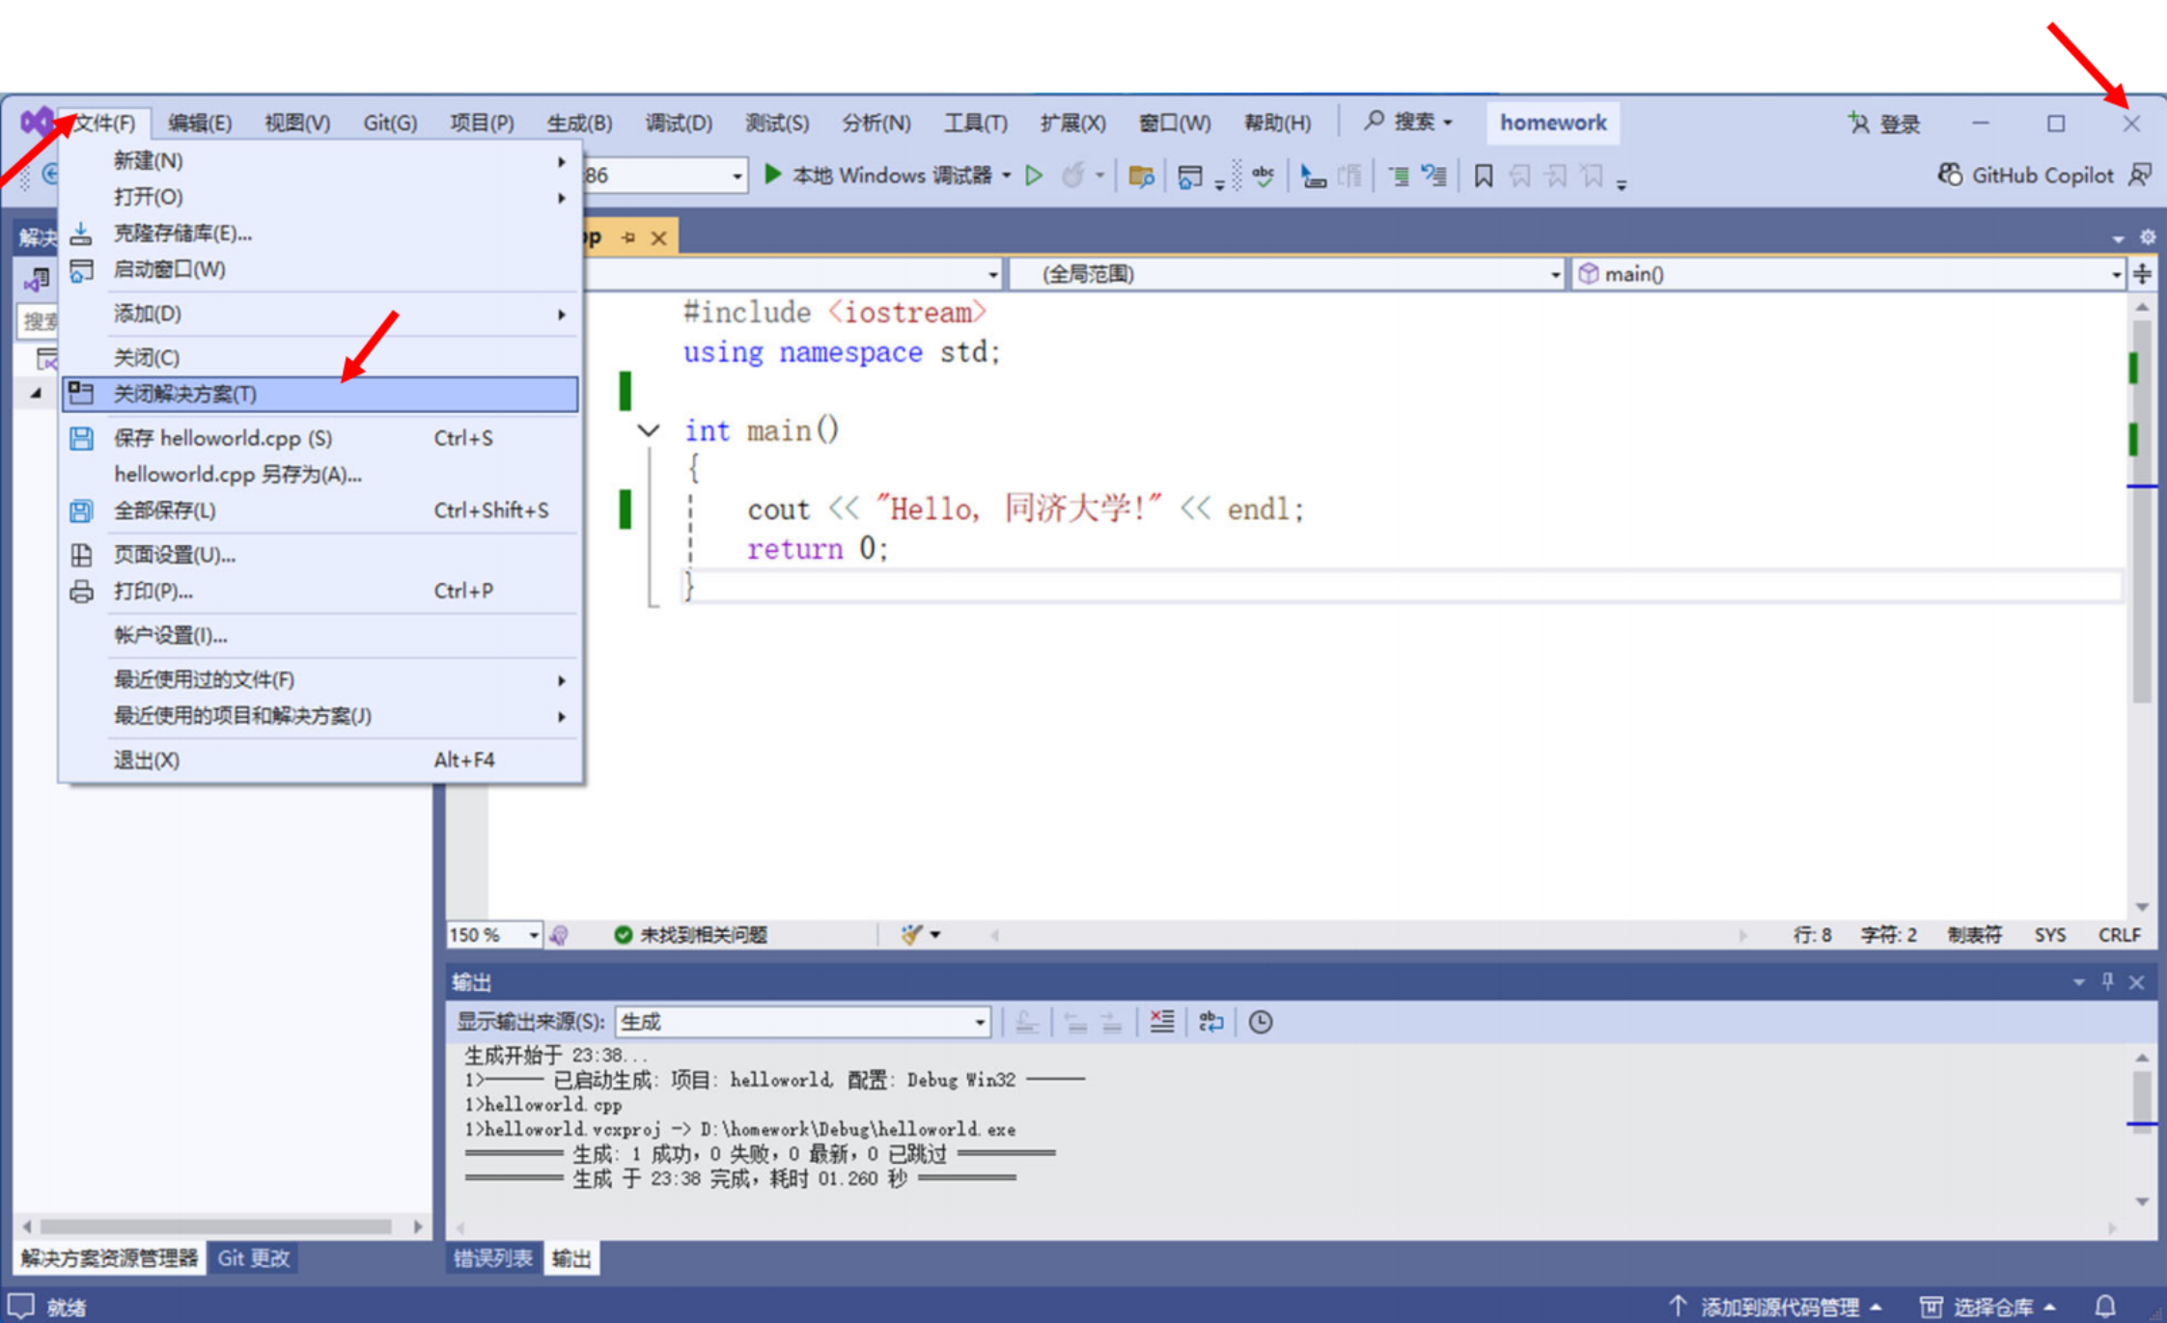2167x1323 pixels.
Task: Click the code cleanup broom icon
Action: pyautogui.click(x=911, y=934)
